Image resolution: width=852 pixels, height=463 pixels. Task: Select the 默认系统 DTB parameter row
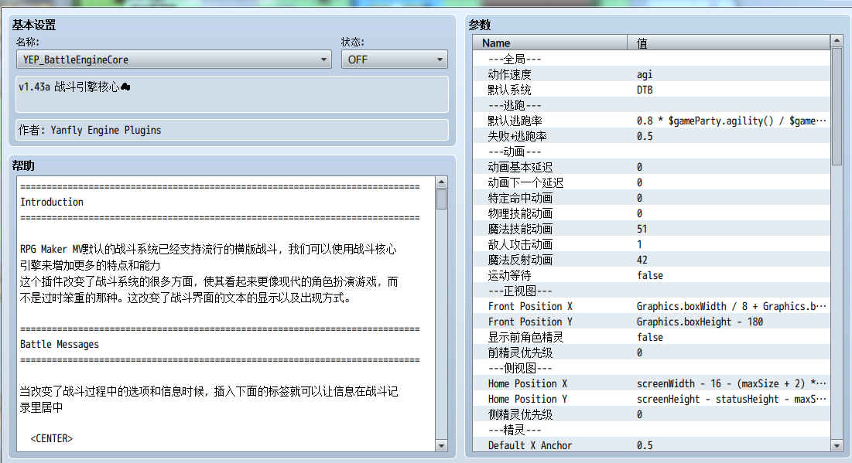pos(652,90)
